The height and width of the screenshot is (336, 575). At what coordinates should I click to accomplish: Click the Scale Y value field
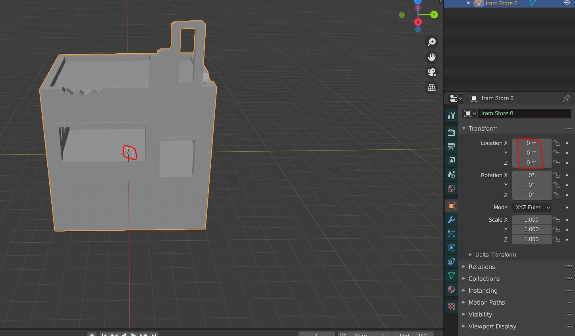pos(532,230)
